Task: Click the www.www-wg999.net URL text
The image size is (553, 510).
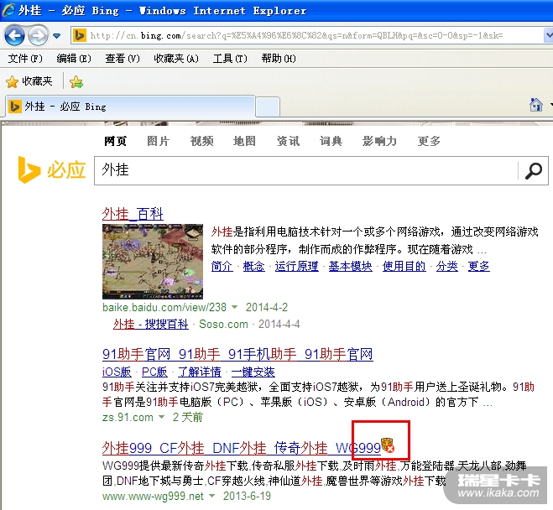Action: point(153,497)
